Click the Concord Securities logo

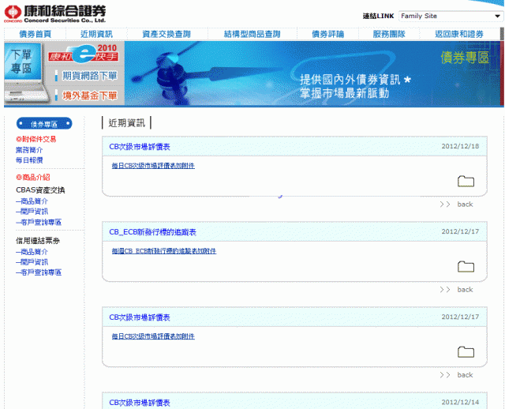54,14
